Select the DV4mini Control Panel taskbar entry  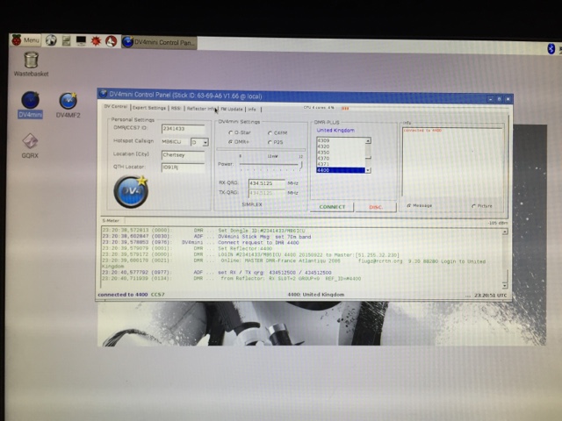(159, 42)
